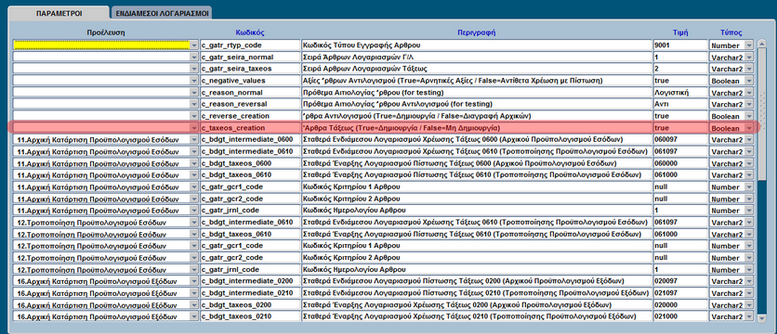The width and height of the screenshot is (777, 334).
Task: Open Προέλευση dropdown in c_gatr_rtyp_code row
Action: click(x=193, y=45)
